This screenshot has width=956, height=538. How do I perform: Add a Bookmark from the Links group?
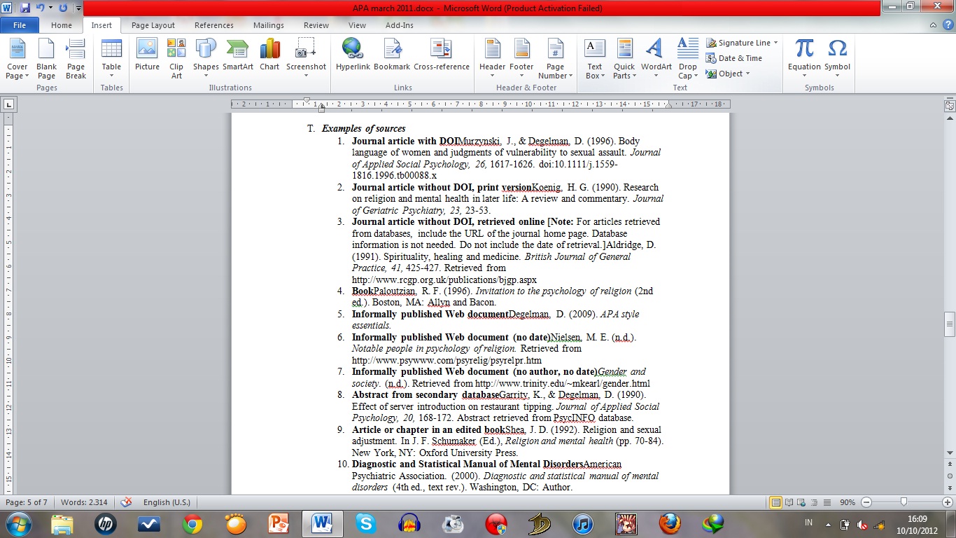[392, 55]
